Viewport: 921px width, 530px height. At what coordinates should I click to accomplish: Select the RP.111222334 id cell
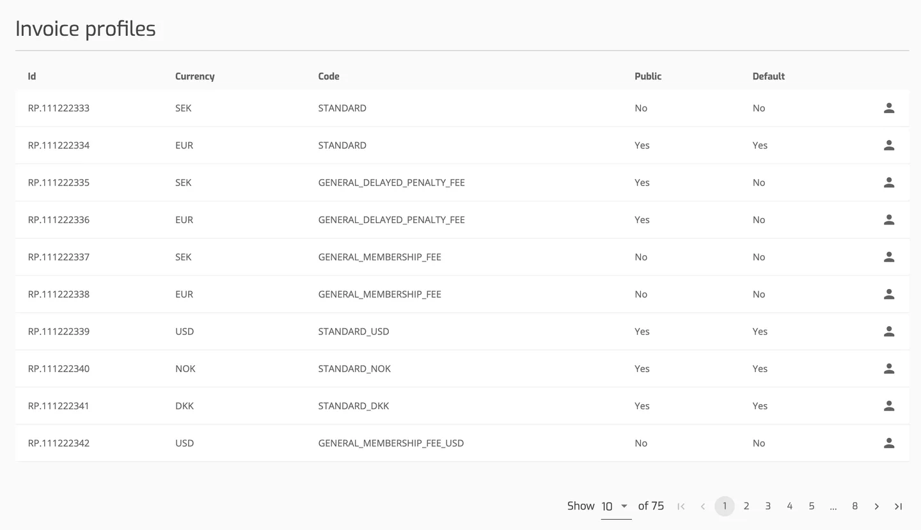click(59, 145)
